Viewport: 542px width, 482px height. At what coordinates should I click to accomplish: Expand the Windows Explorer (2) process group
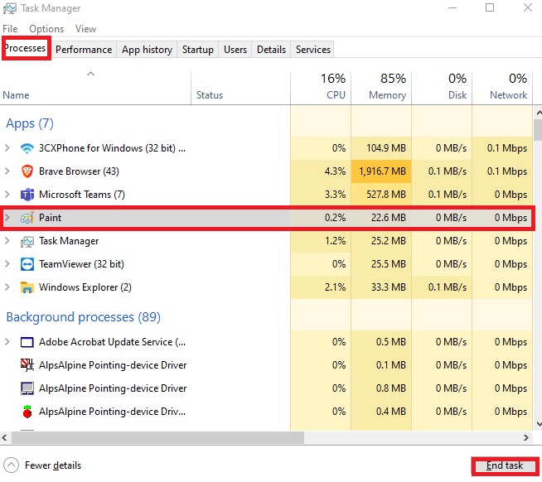tap(7, 287)
